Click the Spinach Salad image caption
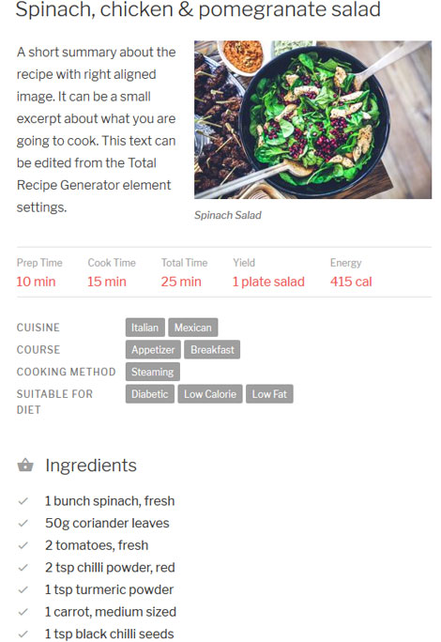The width and height of the screenshot is (441, 642). 228,215
